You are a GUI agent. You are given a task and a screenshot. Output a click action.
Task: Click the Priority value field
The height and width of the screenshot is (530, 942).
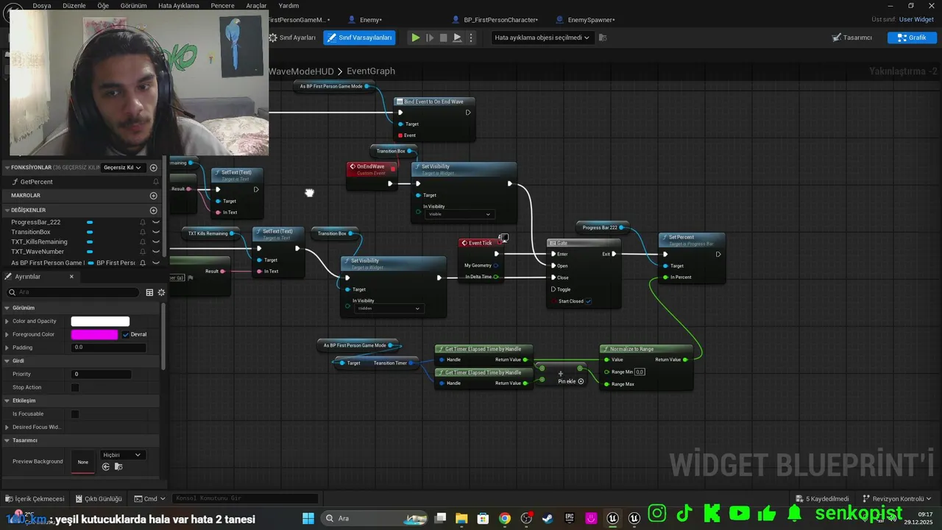[102, 374]
